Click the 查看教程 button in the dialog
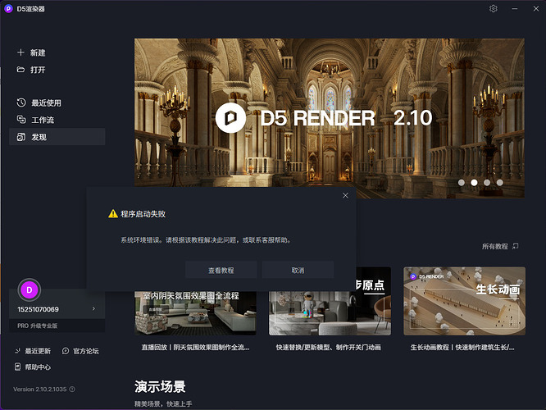Viewport: 546px width, 410px height. pyautogui.click(x=221, y=270)
